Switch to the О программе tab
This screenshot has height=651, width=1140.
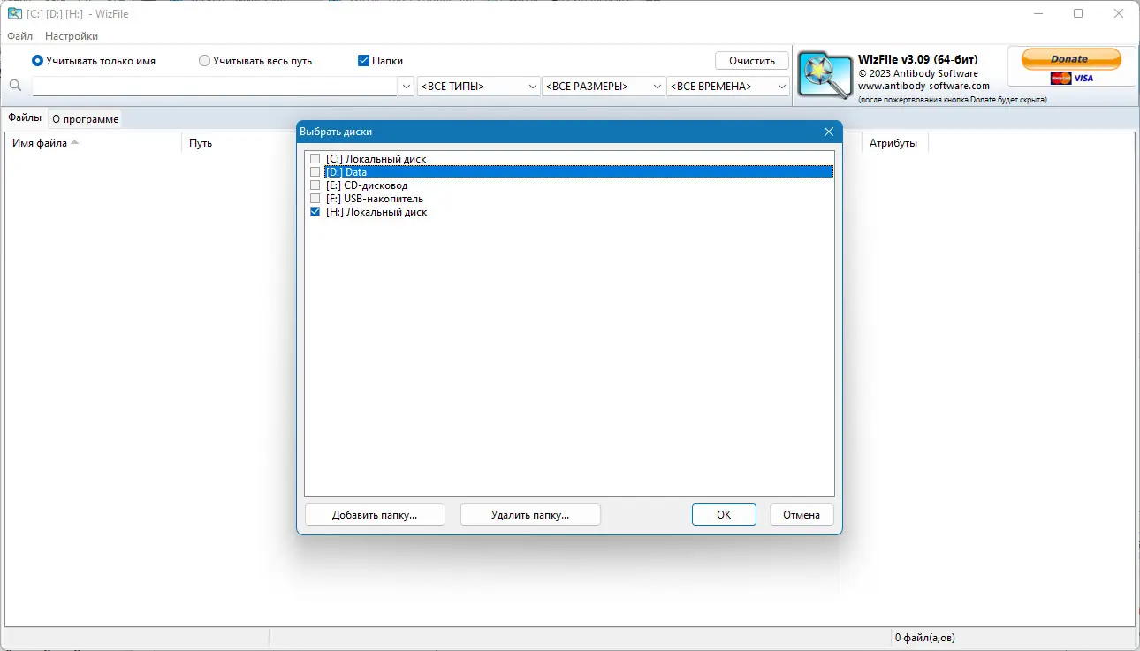pos(85,118)
